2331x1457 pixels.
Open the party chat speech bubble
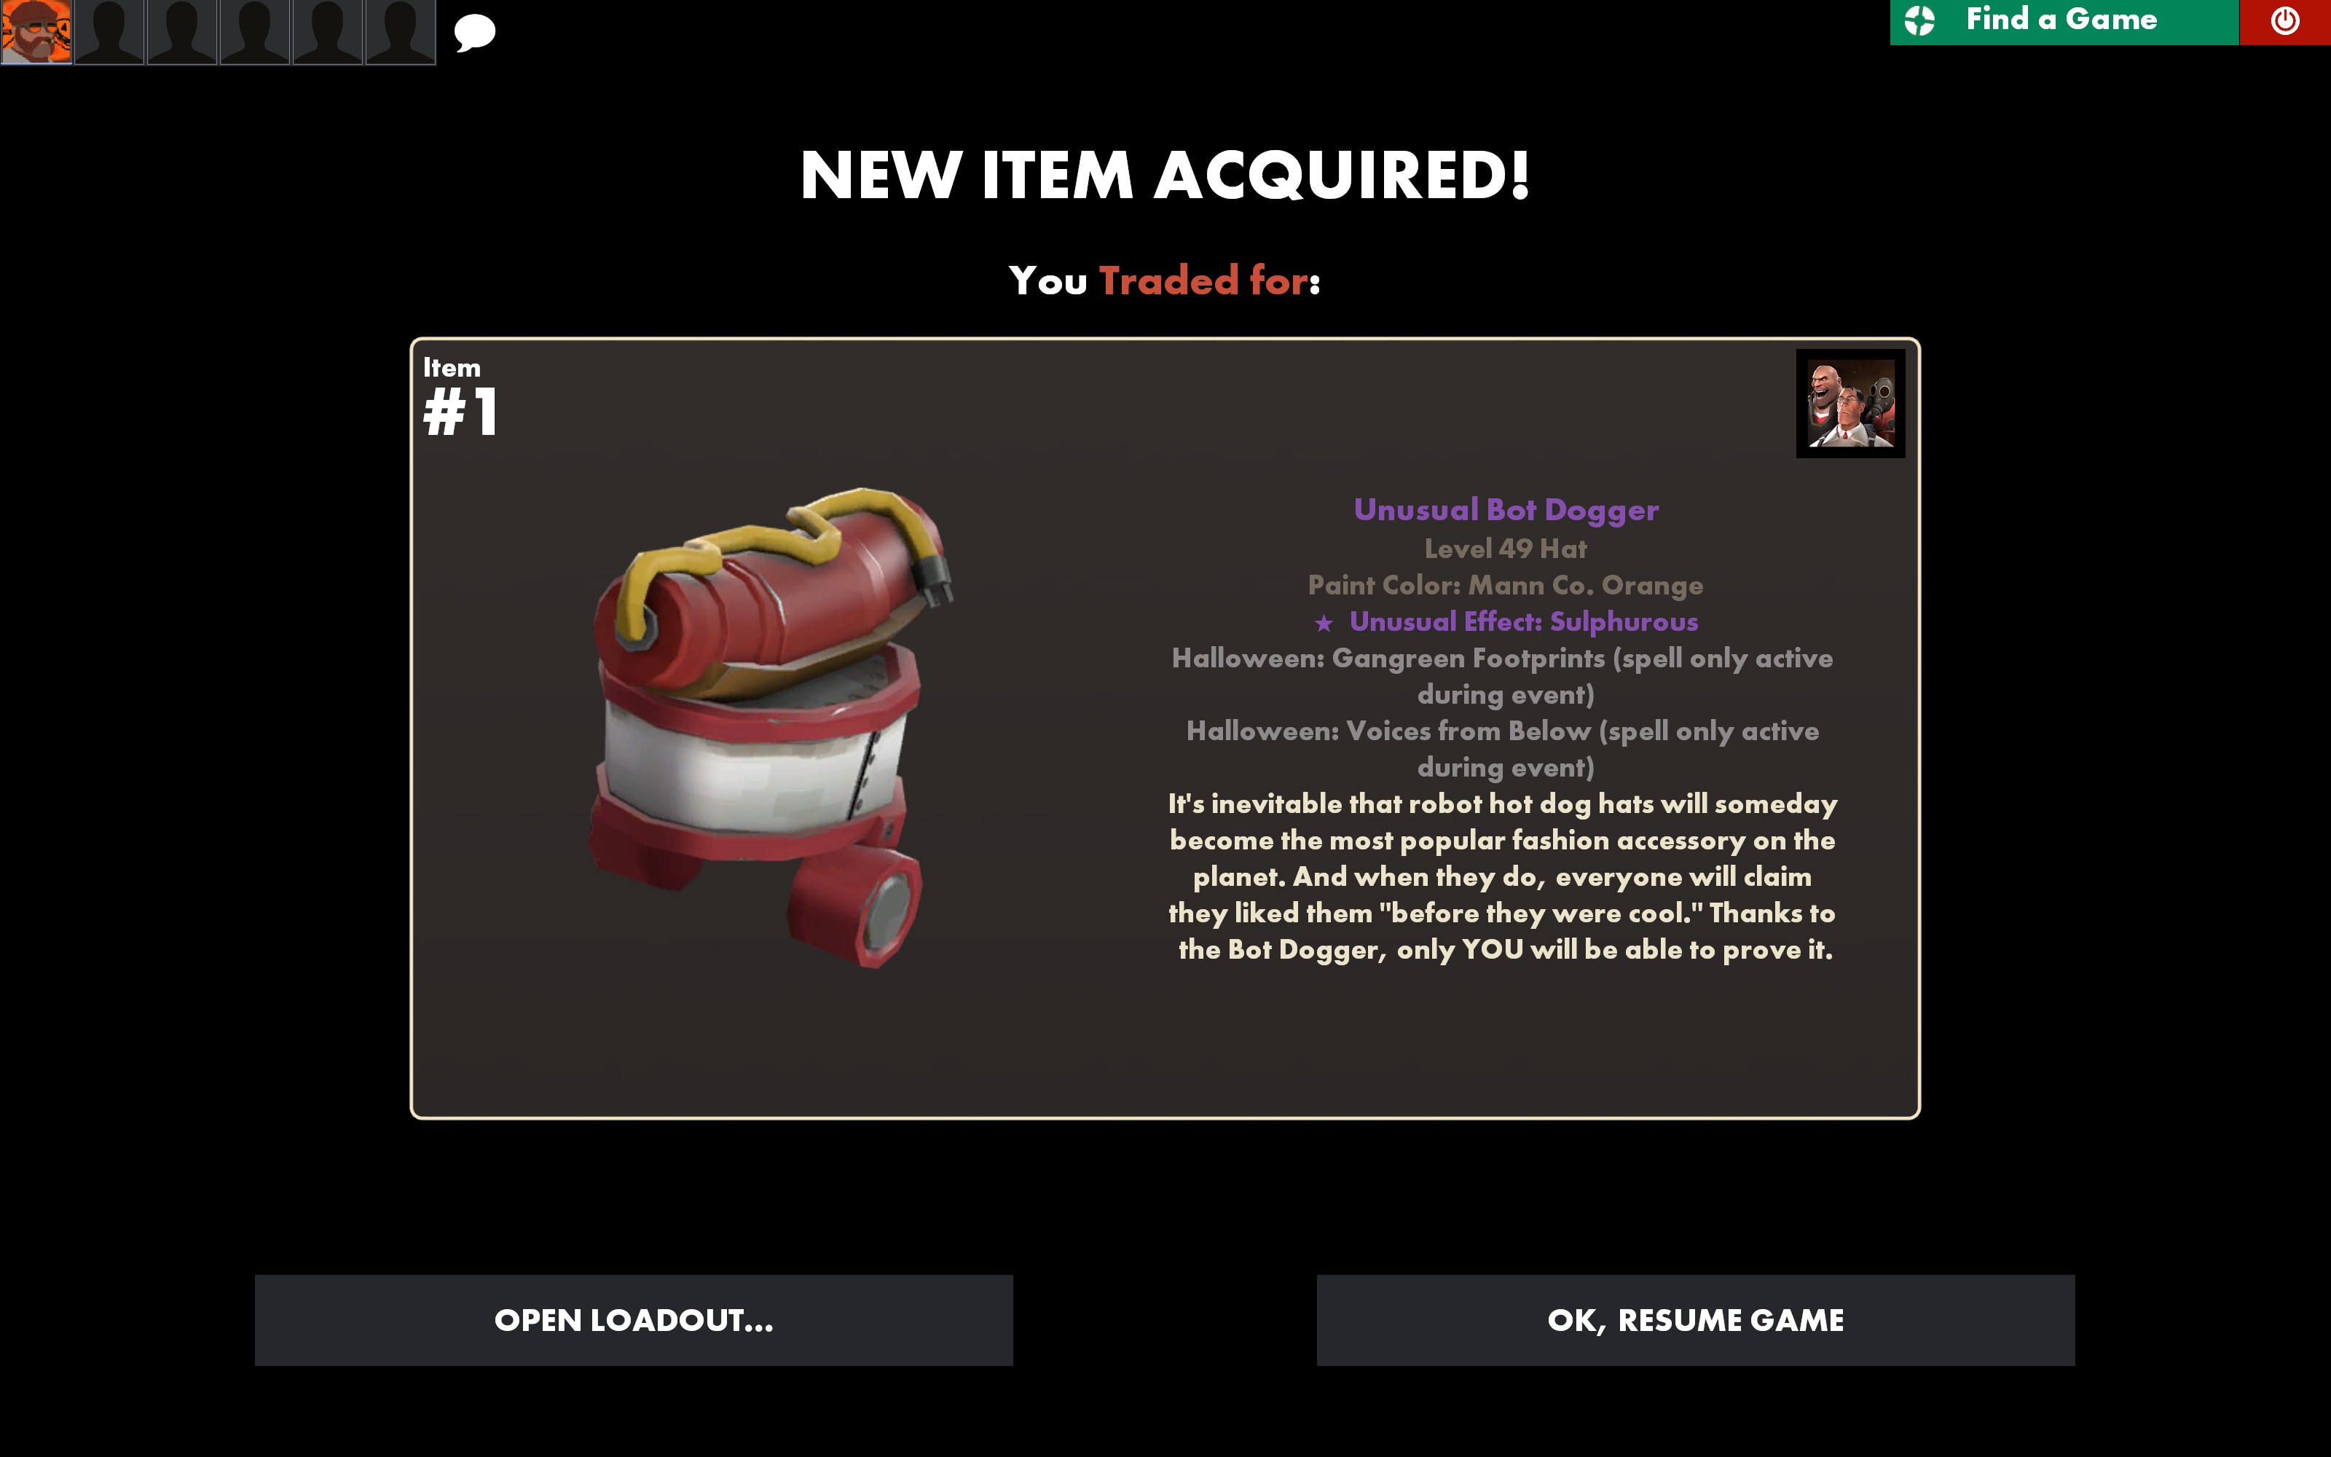coord(475,33)
